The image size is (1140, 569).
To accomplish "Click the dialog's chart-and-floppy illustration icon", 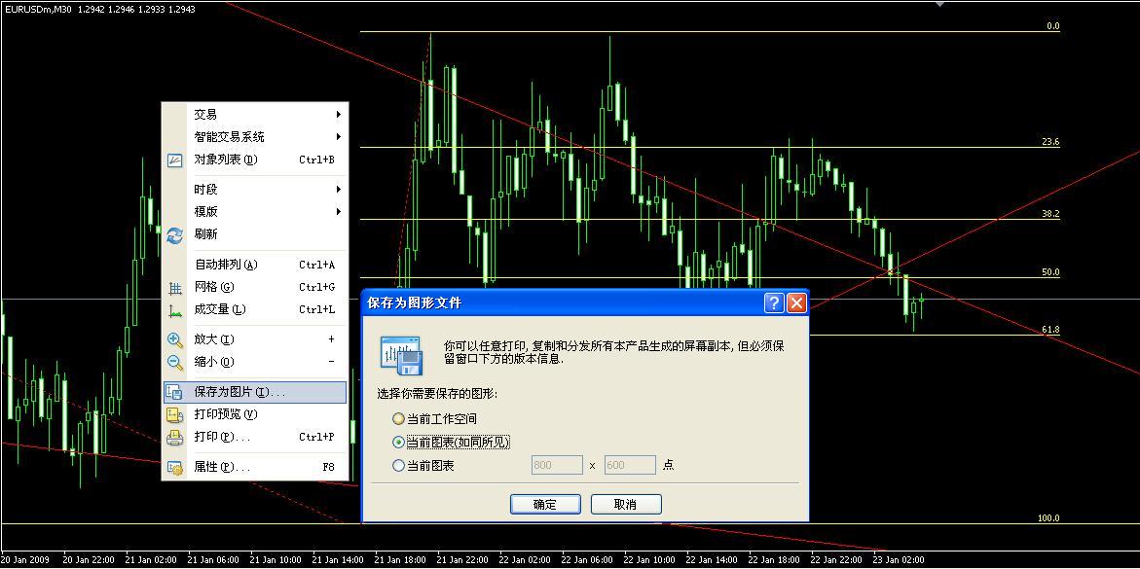I will click(401, 355).
